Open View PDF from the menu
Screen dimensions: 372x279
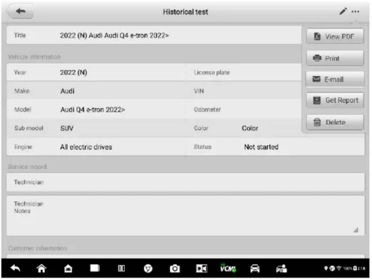pyautogui.click(x=335, y=36)
